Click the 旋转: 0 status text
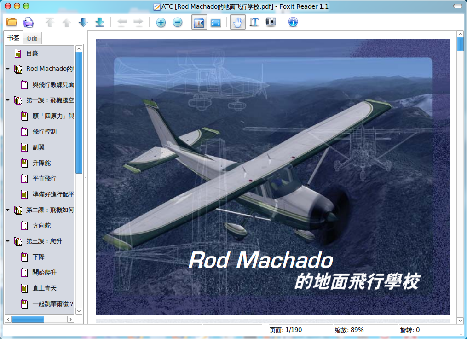The height and width of the screenshot is (339, 467). coord(410,330)
